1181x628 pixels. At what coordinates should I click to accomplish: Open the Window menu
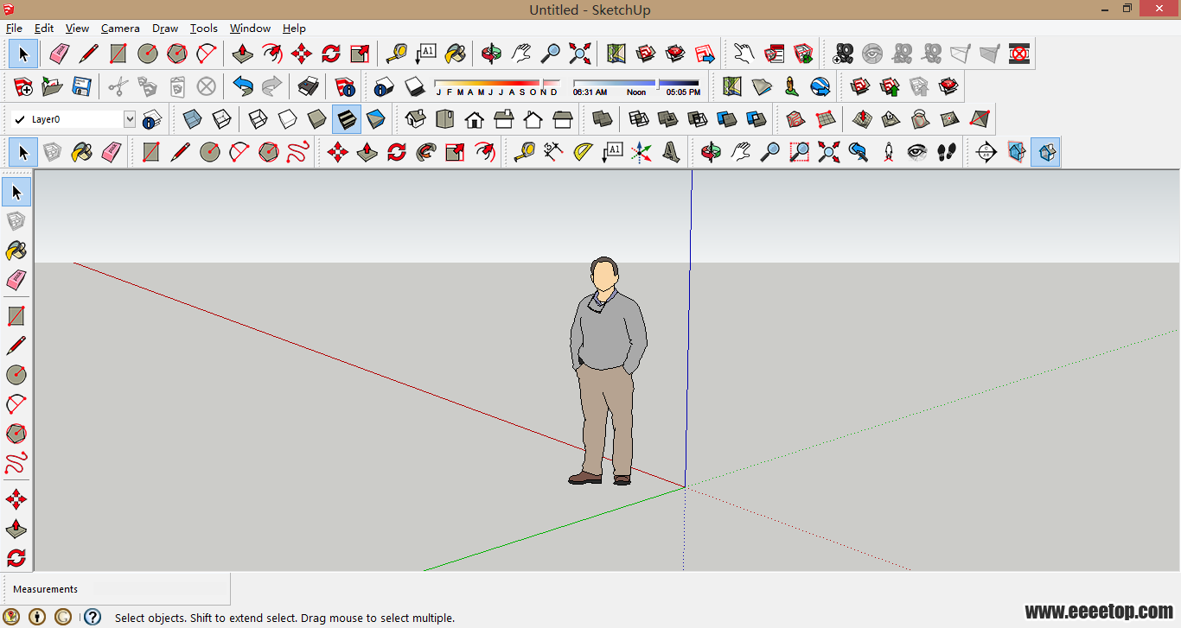click(250, 29)
